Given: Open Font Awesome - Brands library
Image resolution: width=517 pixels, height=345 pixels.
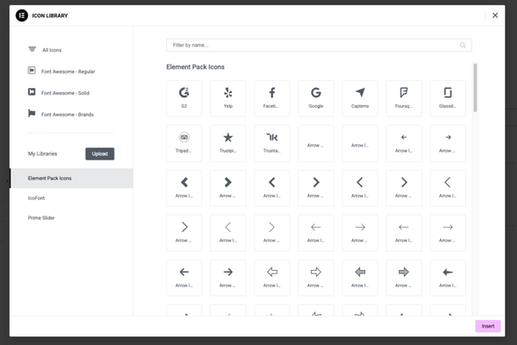Looking at the screenshot, I should pyautogui.click(x=61, y=114).
